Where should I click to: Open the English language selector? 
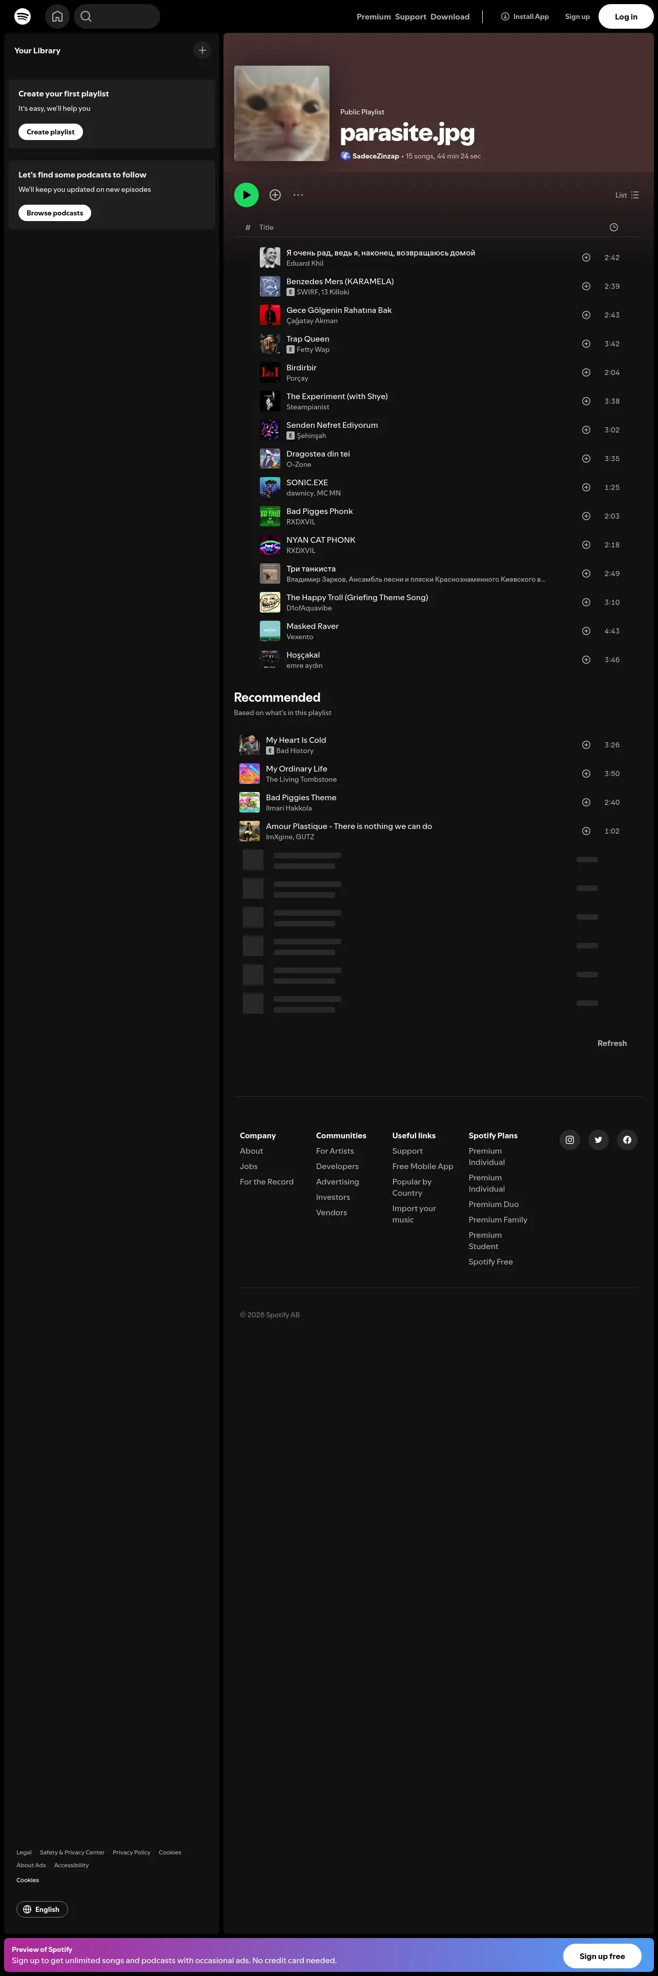[42, 1909]
